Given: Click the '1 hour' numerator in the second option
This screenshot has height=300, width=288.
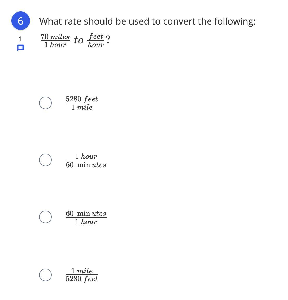Looking at the screenshot, I should click(86, 156).
